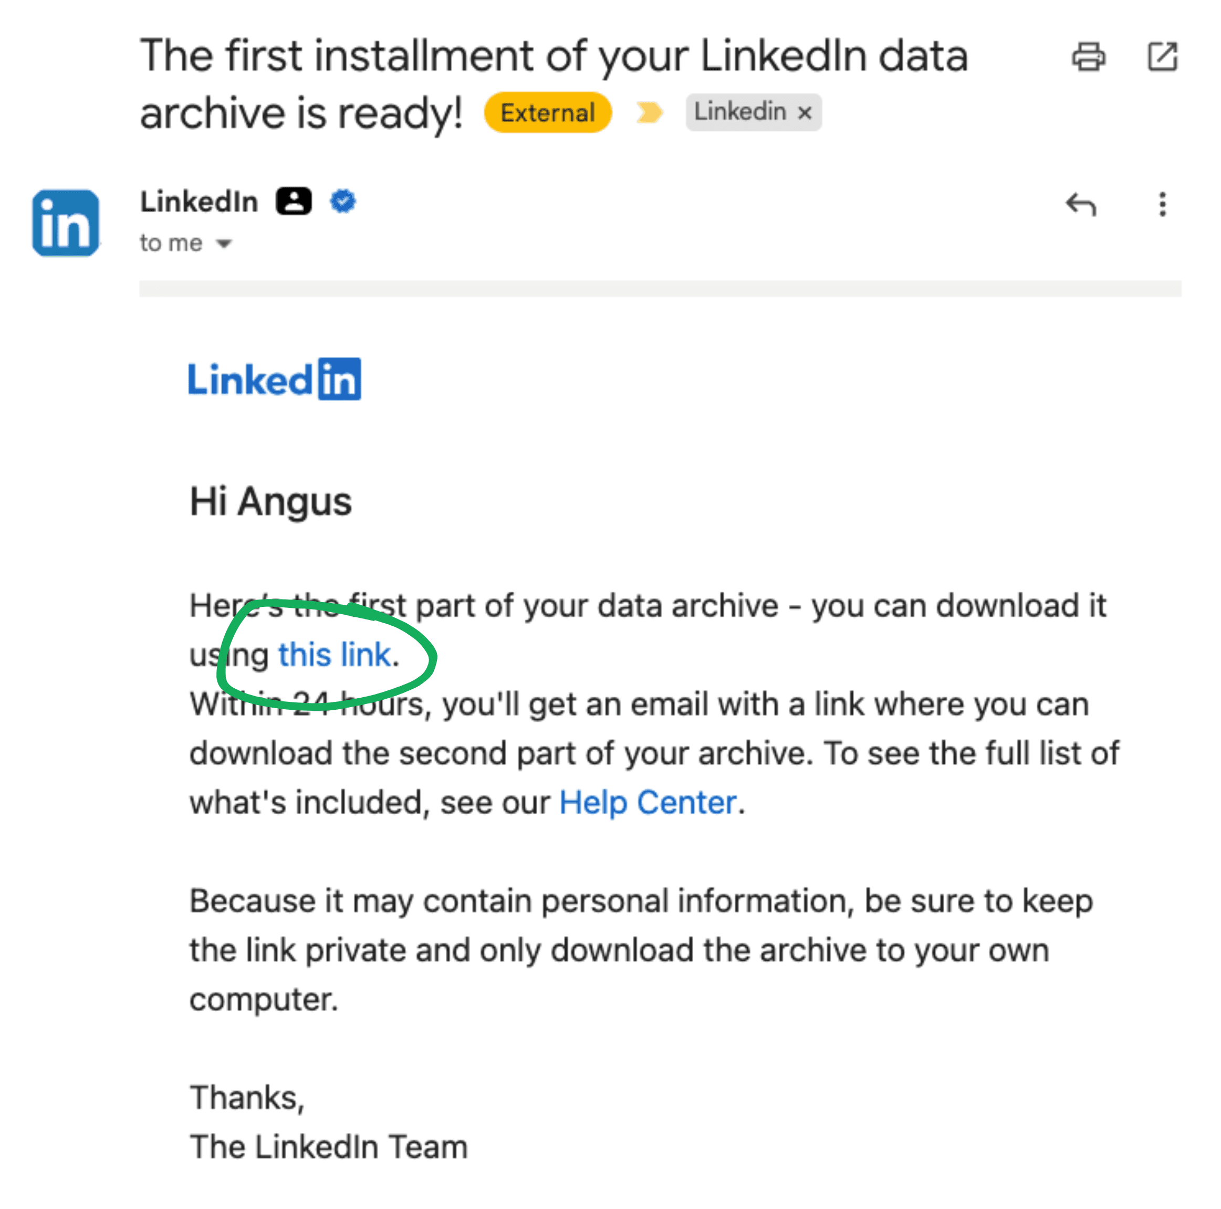
Task: Click the reply arrow icon
Action: 1080,205
